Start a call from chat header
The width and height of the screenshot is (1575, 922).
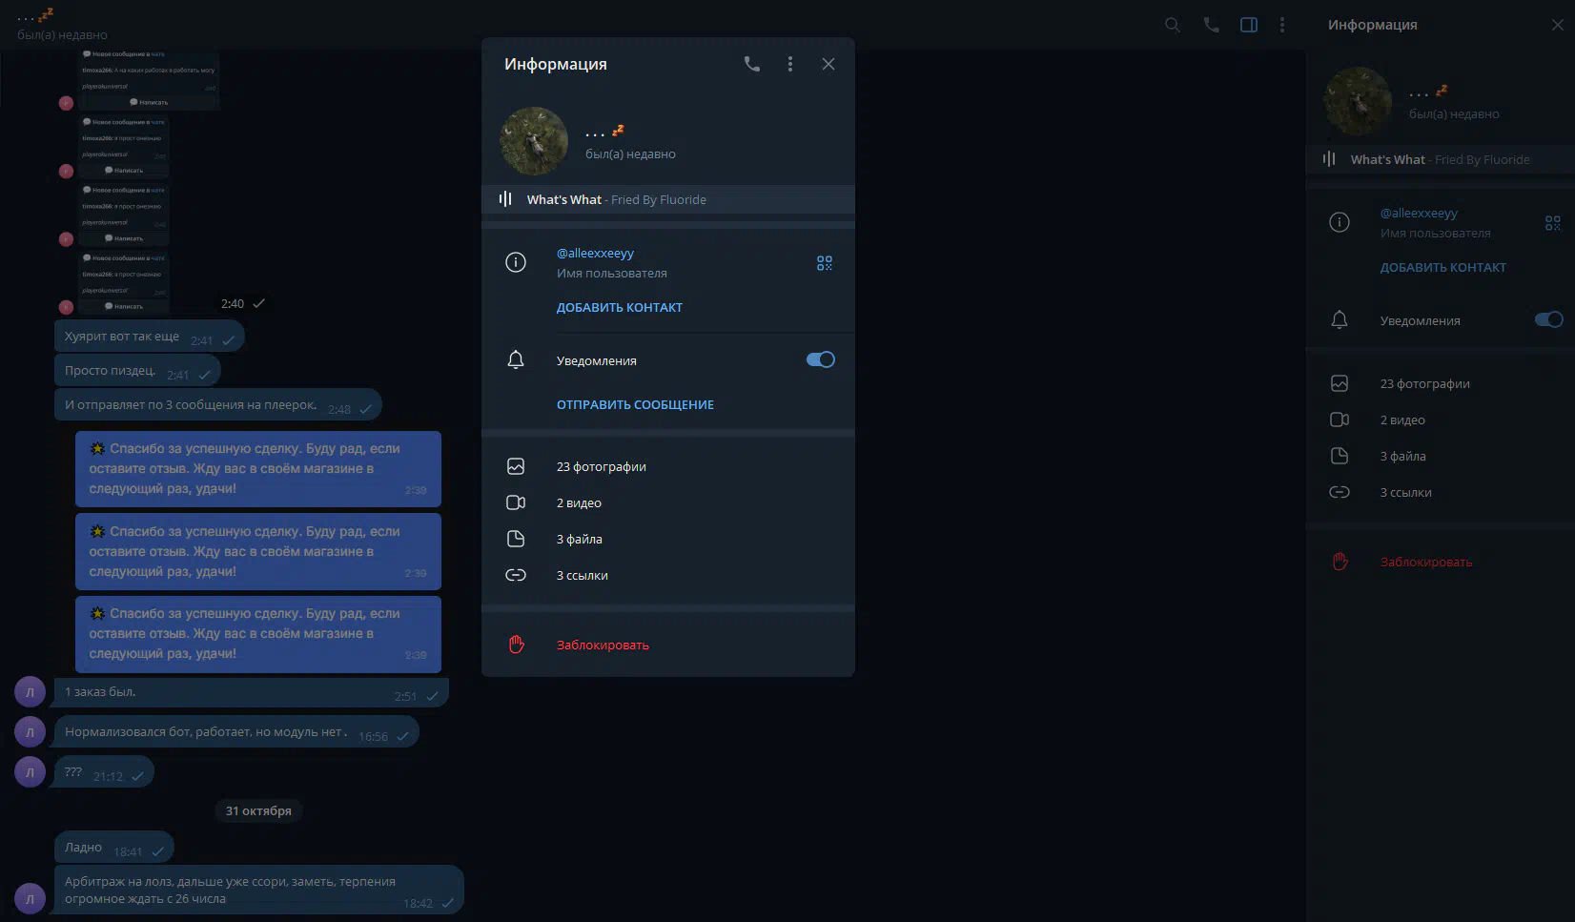(x=1211, y=25)
